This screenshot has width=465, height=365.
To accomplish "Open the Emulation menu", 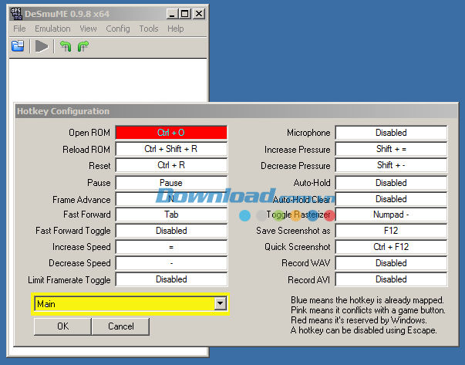I will 52,29.
